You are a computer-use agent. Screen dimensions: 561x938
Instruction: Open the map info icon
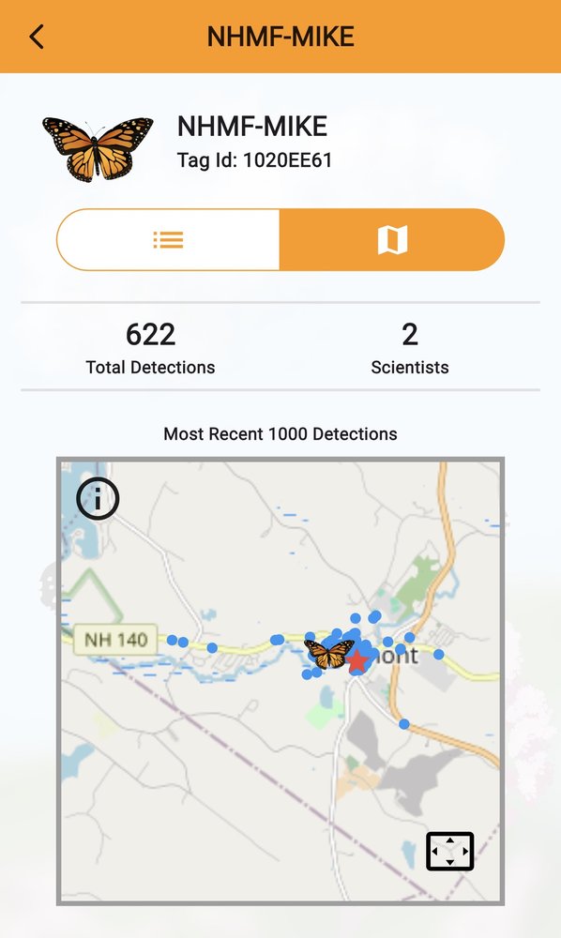pos(98,498)
